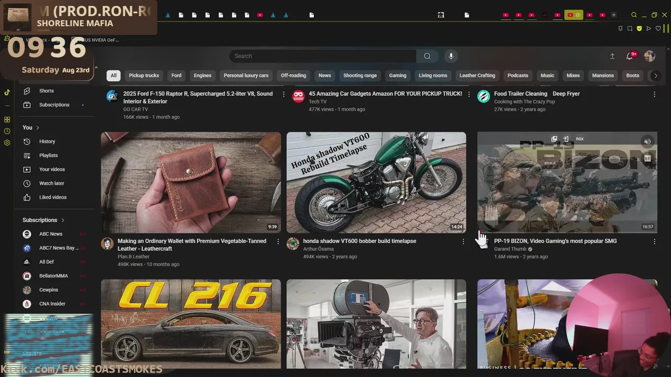This screenshot has width=671, height=377.
Task: Click the browser toolbar search magnifier
Action: pos(634,15)
